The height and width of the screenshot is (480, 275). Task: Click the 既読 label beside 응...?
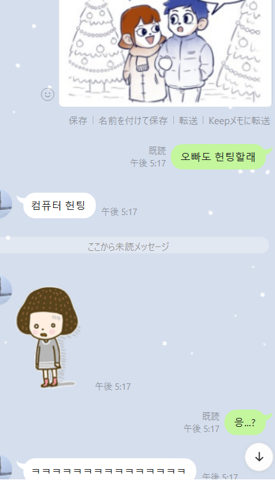pos(211,417)
